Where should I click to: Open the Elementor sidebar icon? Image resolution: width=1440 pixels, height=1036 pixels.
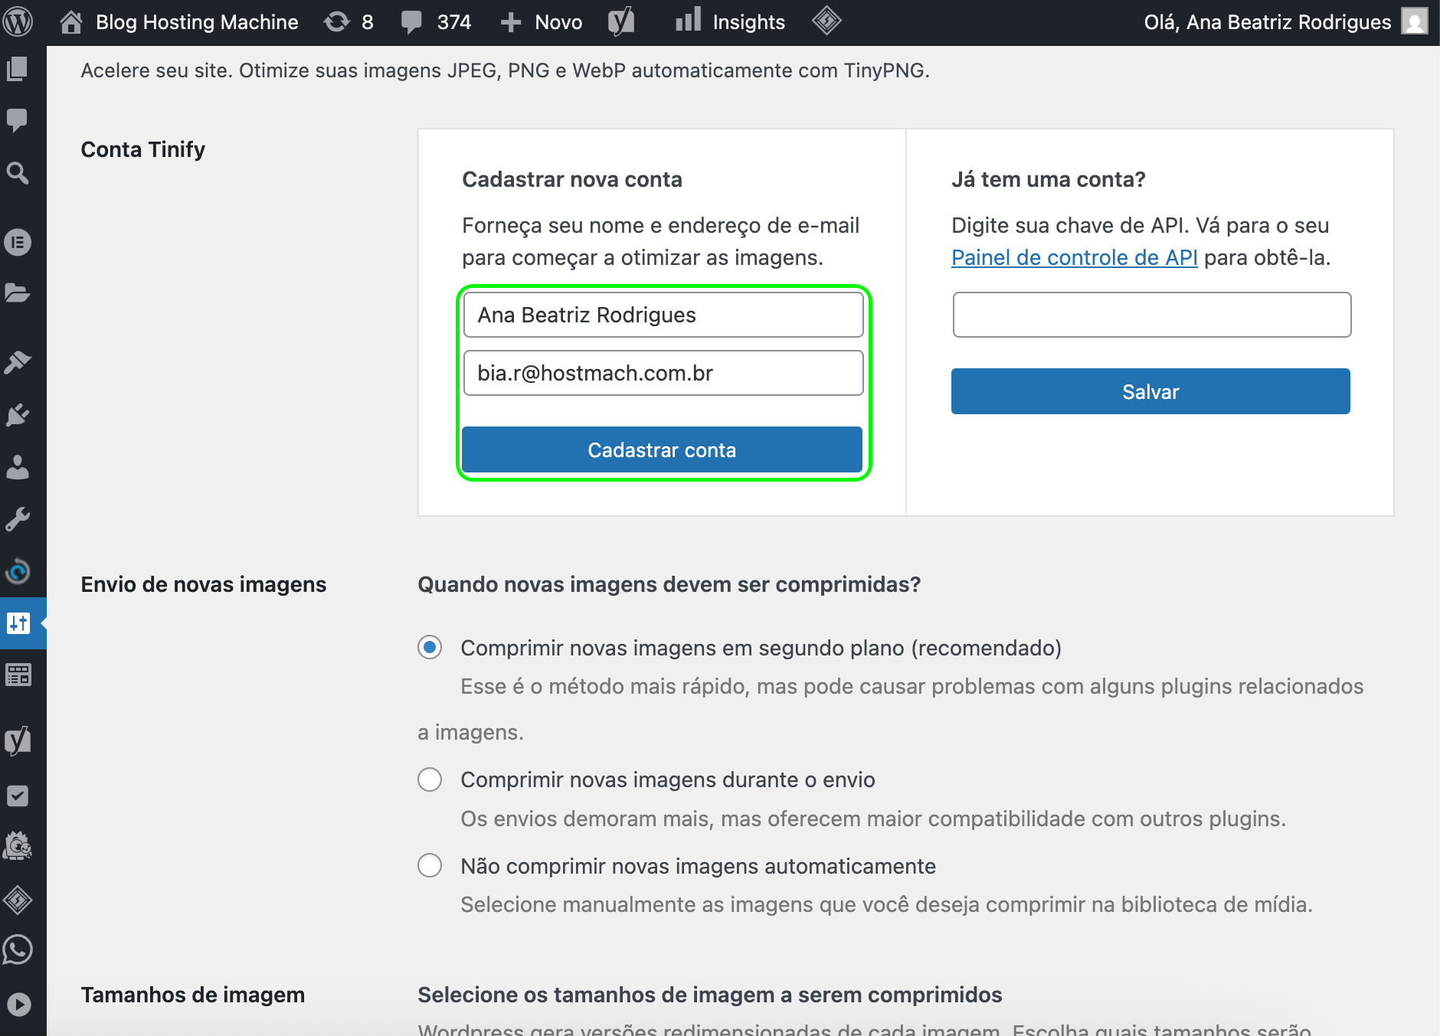(17, 243)
